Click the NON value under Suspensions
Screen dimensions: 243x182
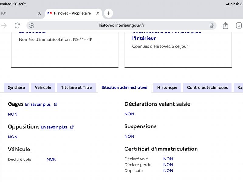coord(129,136)
